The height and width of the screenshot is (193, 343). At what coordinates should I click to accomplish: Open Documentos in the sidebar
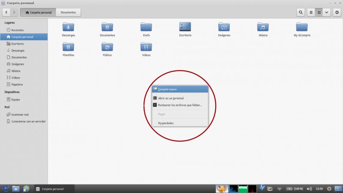(24, 57)
